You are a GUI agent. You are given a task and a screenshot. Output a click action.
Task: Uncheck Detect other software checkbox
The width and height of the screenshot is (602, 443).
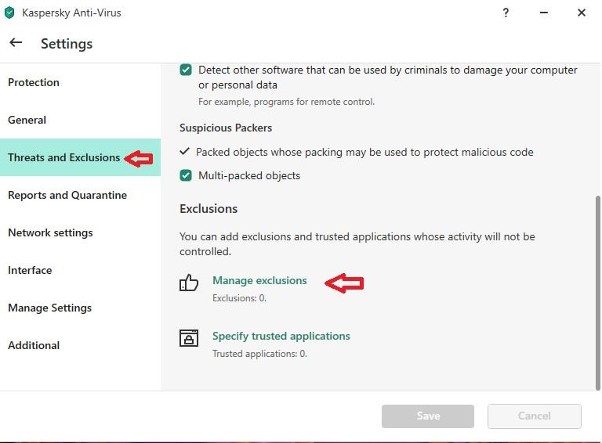click(186, 70)
